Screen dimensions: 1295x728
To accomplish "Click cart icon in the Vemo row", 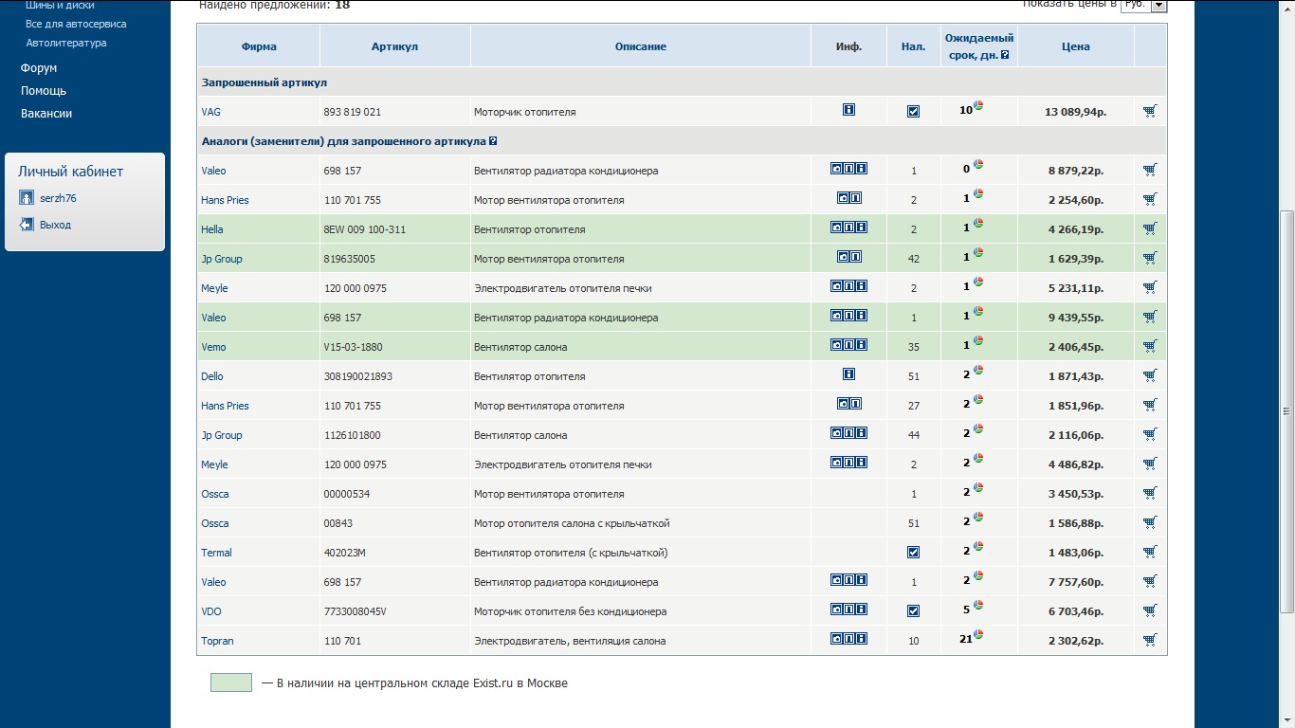I will (1150, 346).
